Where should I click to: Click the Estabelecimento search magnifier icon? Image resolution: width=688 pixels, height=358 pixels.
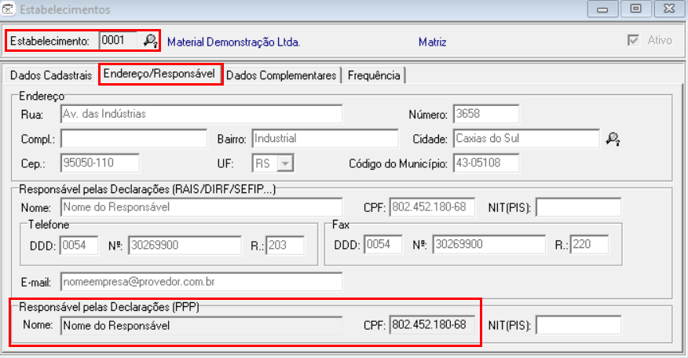point(150,40)
